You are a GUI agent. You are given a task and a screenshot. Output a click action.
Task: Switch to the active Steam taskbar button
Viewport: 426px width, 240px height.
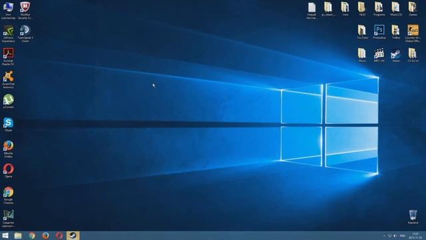[x=73, y=235]
